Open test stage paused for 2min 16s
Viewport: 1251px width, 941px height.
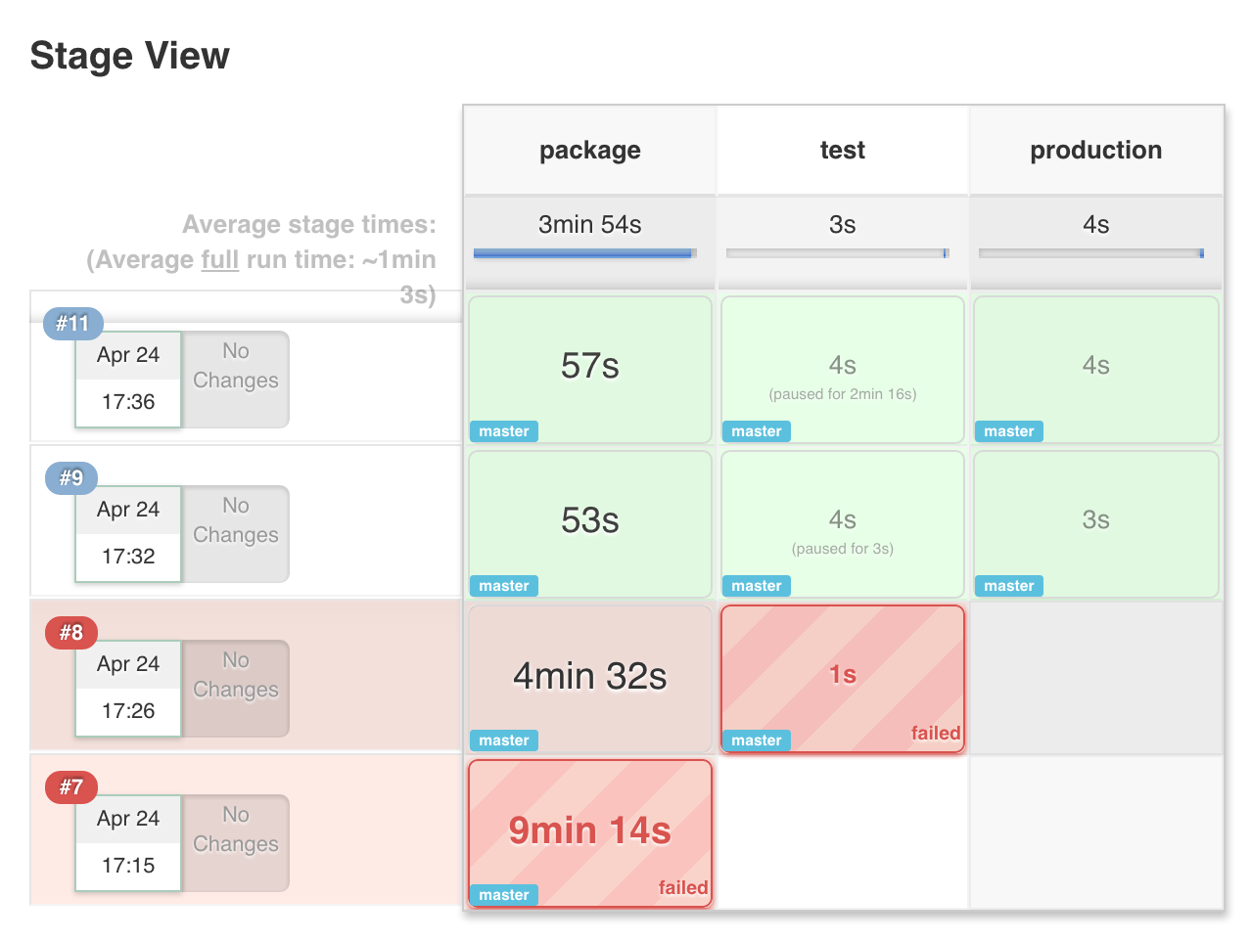[843, 370]
